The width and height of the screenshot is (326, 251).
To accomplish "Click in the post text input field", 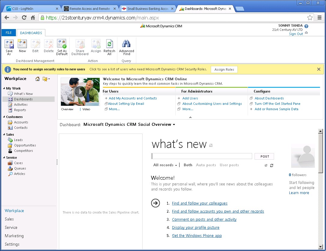I will click(x=202, y=156).
